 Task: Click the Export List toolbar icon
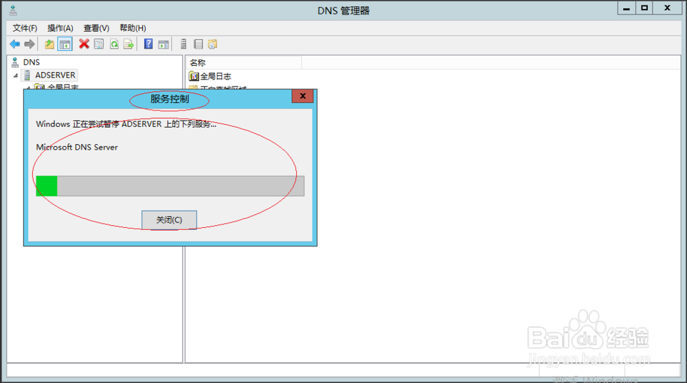[x=129, y=44]
